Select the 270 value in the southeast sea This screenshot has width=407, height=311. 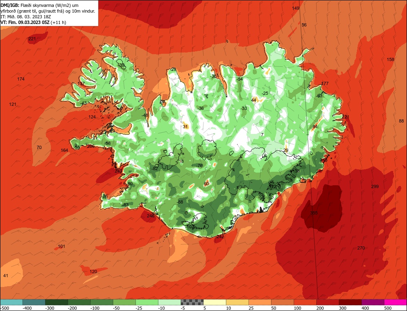[x=361, y=248]
